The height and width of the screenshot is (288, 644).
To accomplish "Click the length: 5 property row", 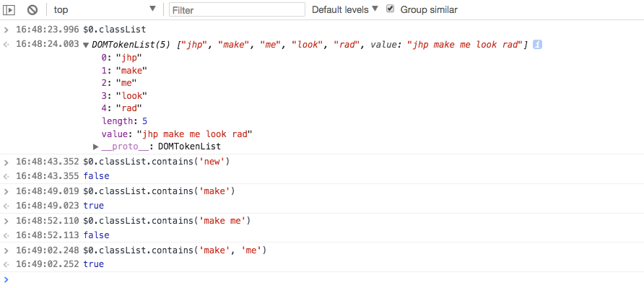I will pyautogui.click(x=124, y=121).
